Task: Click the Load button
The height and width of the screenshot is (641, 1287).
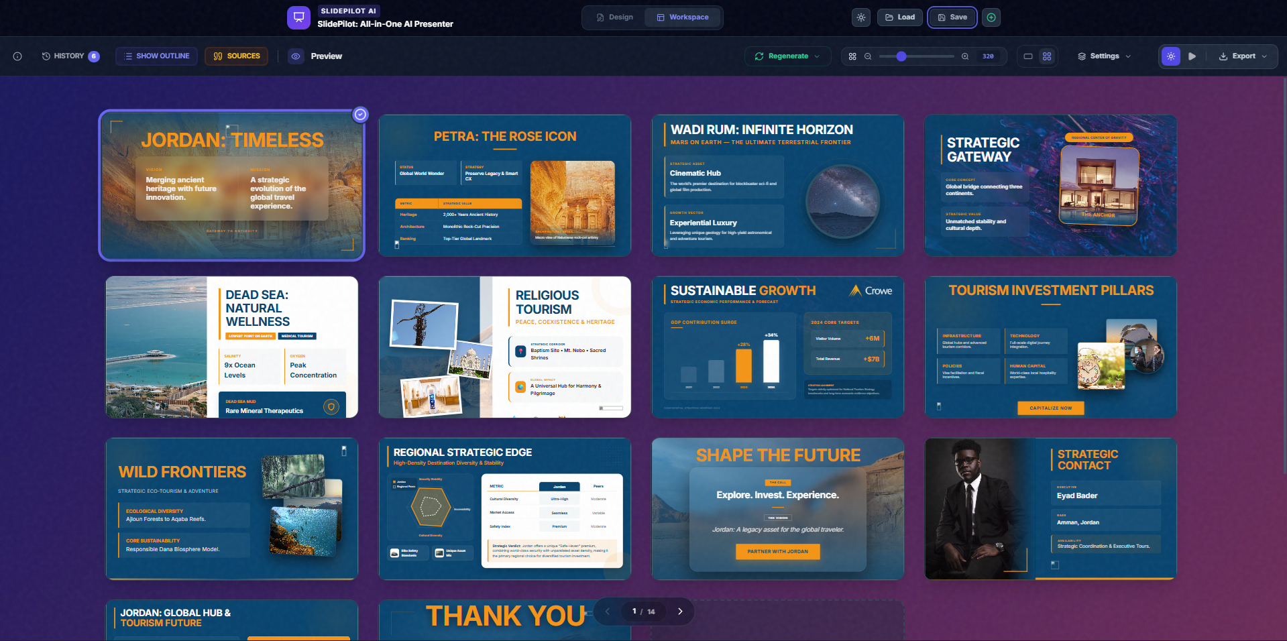Action: coord(899,17)
